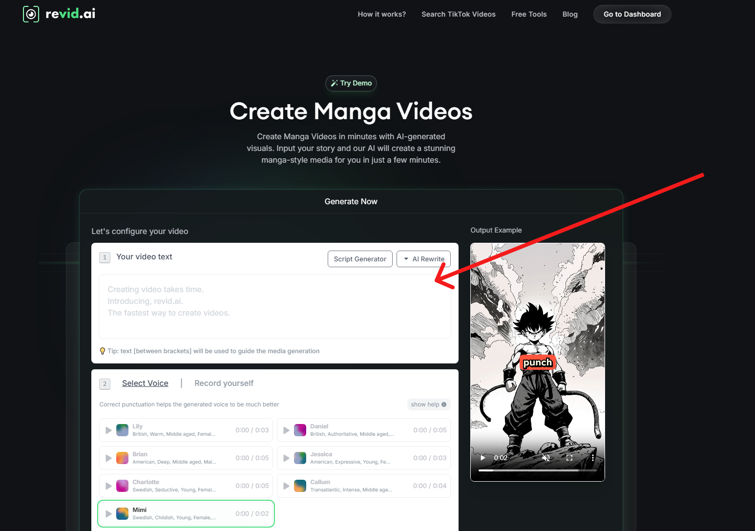Enter fullscreen on the example video
755x531 pixels.
(x=569, y=457)
